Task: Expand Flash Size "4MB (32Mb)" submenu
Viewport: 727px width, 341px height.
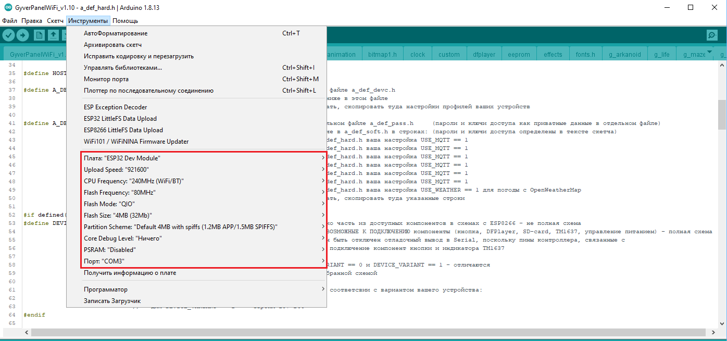Action: (196, 215)
